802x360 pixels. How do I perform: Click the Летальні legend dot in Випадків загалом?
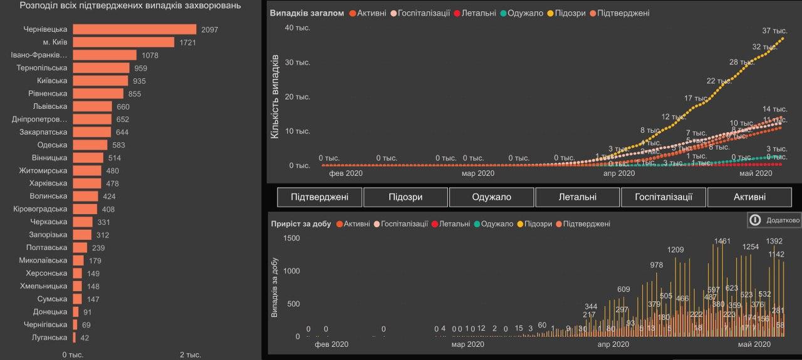[x=457, y=14]
